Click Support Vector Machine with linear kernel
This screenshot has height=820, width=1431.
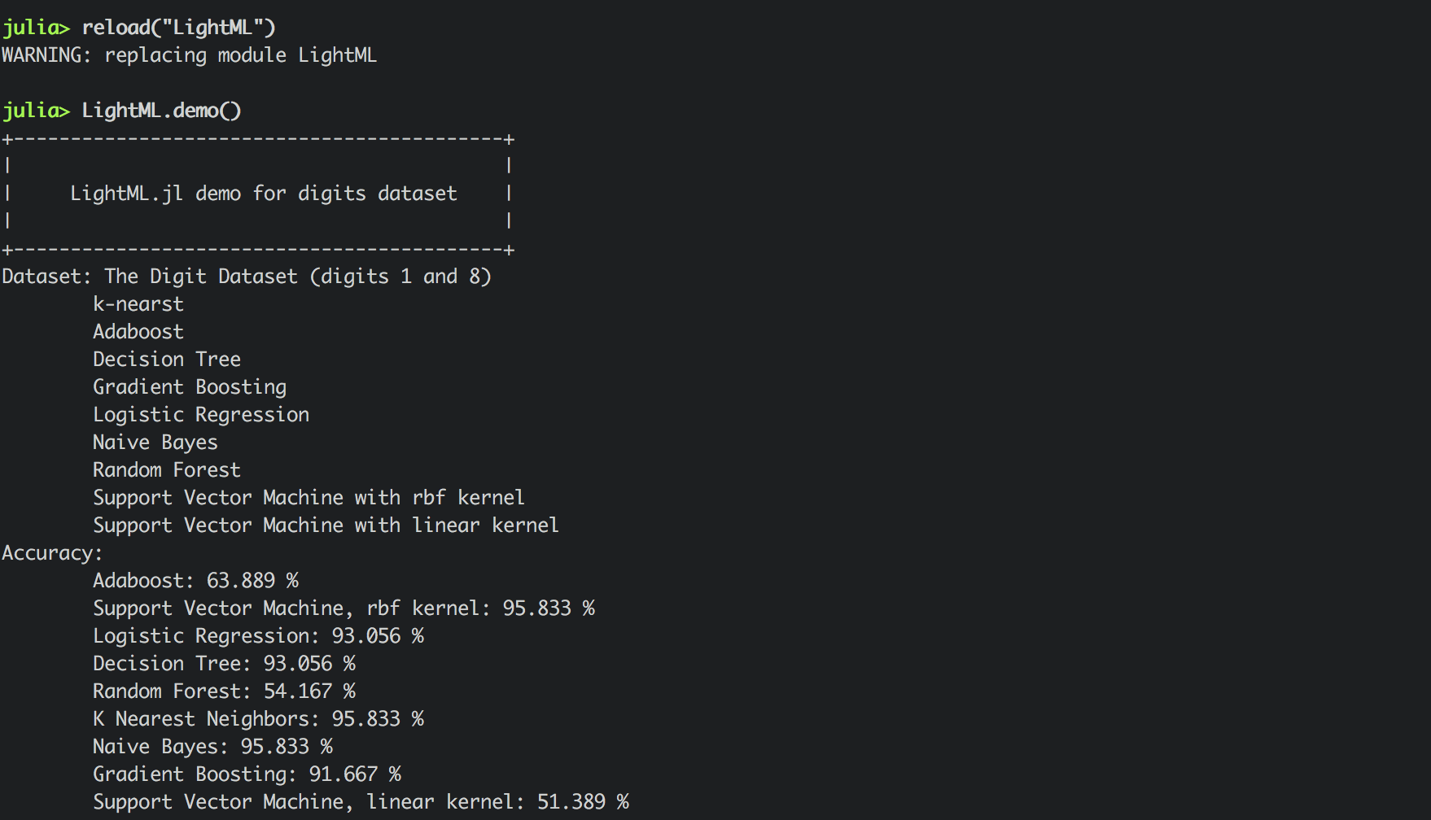coord(326,526)
